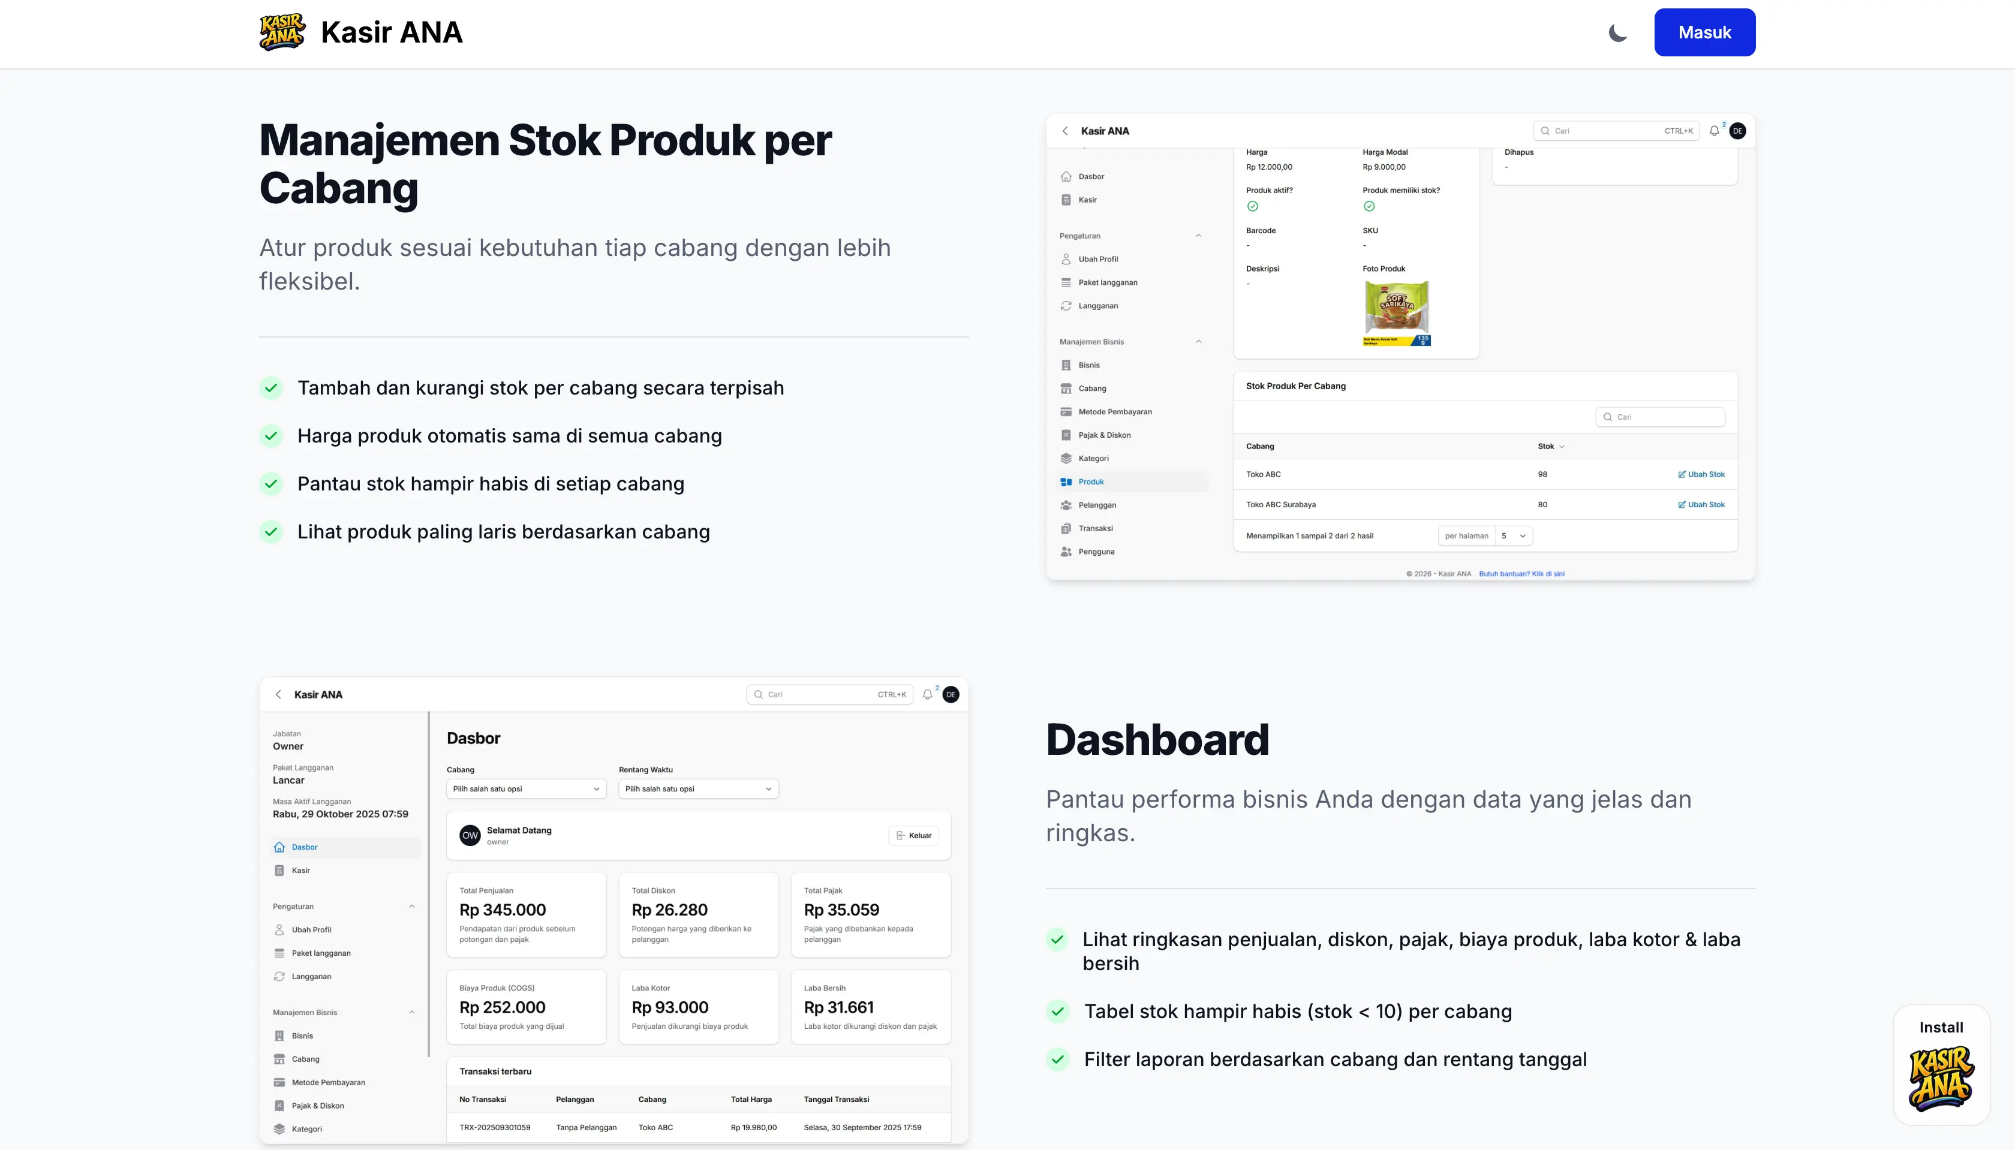Click the Dasbor home icon in the dashboard sidebar
This screenshot has width=2015, height=1150.
(279, 847)
